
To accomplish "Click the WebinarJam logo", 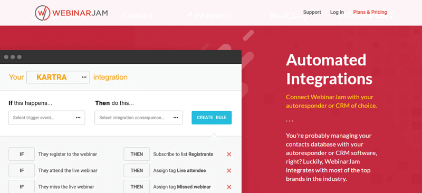I will coord(71,13).
